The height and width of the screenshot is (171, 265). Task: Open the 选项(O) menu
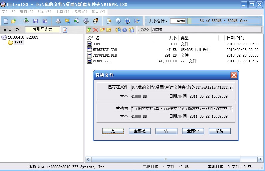click(x=80, y=12)
